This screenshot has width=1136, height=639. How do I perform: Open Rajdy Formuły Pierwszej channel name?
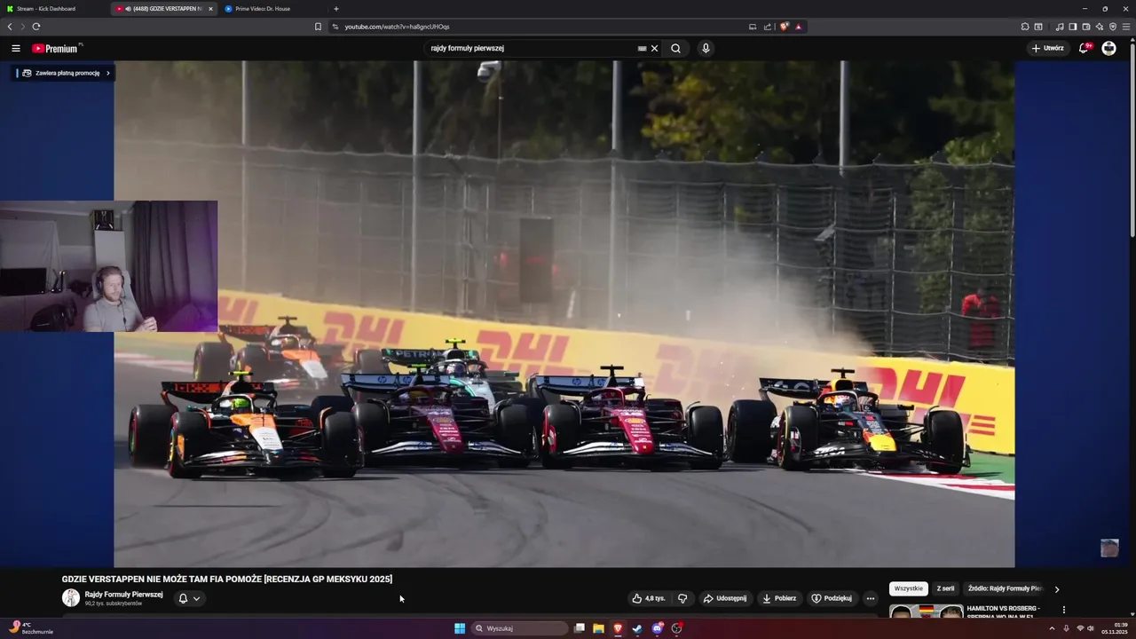coord(123,594)
